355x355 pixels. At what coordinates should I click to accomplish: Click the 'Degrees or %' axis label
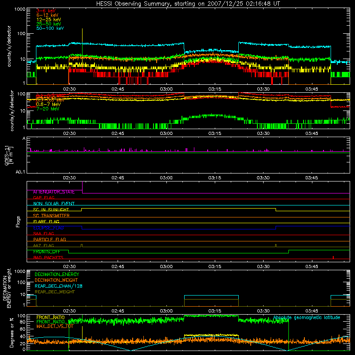click(12, 332)
